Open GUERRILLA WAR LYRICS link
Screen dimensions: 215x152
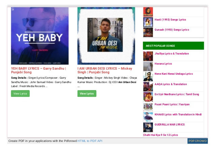pos(170,125)
